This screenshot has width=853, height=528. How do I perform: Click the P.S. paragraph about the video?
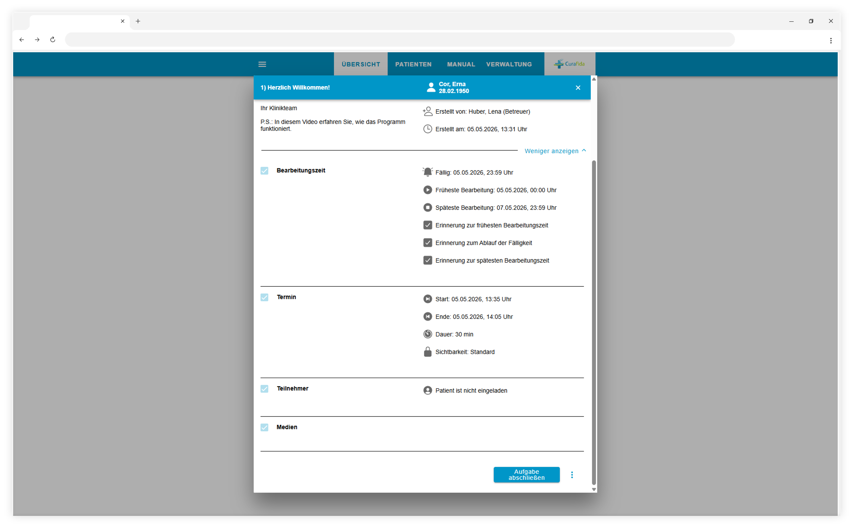[x=333, y=125]
